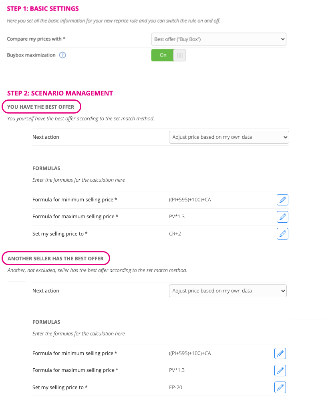Open the Compare my prices with dropdown
326x402 pixels.
point(219,39)
